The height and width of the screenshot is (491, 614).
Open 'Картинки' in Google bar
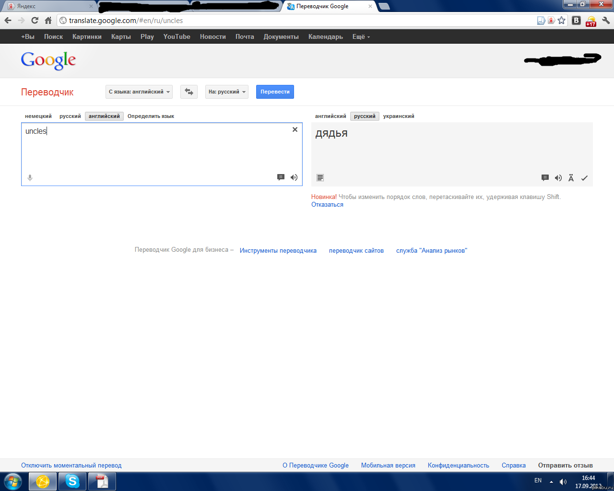click(87, 36)
